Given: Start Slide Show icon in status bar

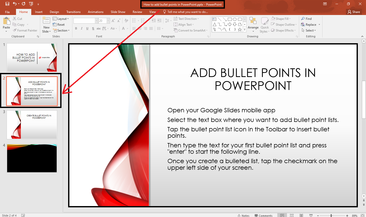Looking at the screenshot, I should click(x=311, y=215).
